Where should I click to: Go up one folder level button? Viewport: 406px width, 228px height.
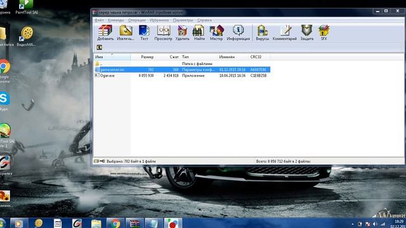99,47
